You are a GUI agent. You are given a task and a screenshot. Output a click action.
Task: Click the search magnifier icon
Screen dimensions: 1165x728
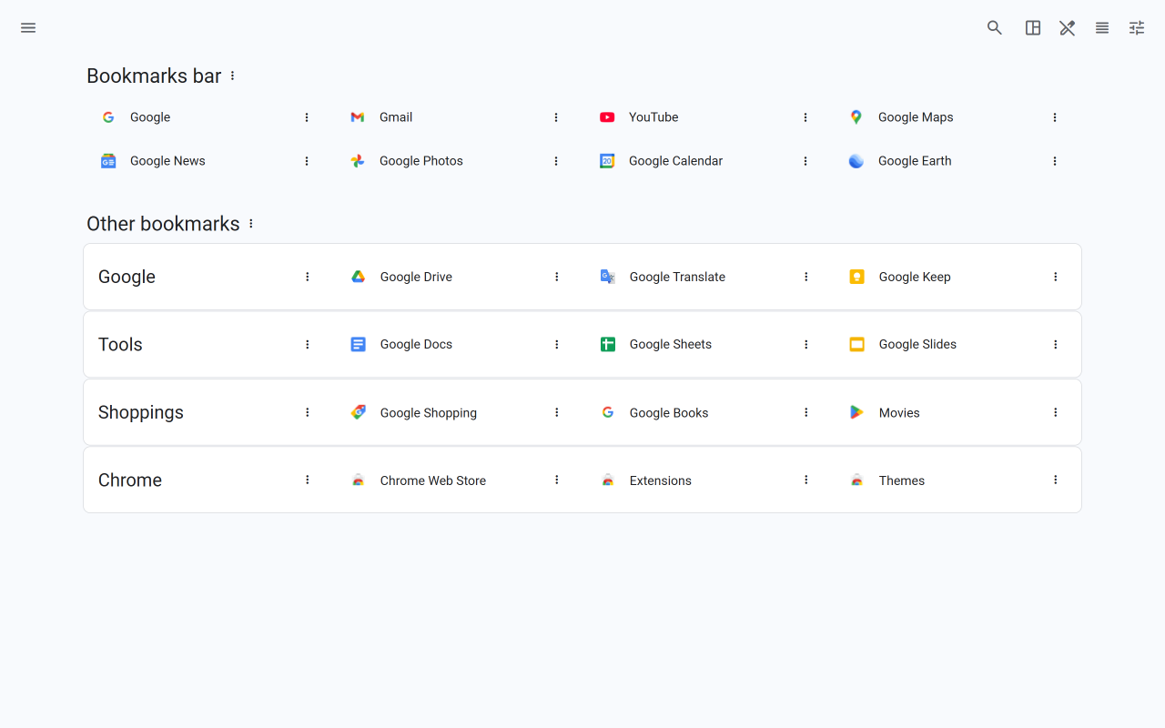995,28
